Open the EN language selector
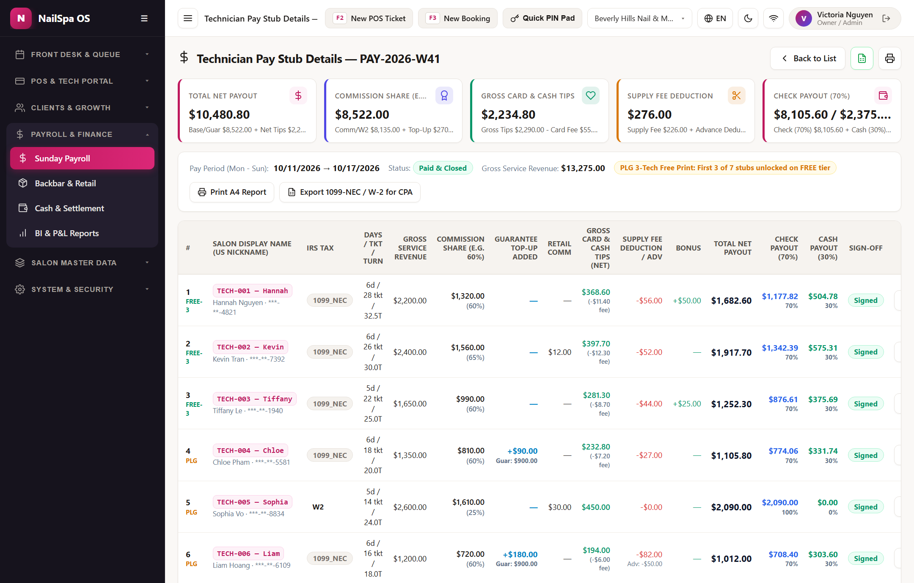The height and width of the screenshot is (583, 914). click(x=715, y=18)
